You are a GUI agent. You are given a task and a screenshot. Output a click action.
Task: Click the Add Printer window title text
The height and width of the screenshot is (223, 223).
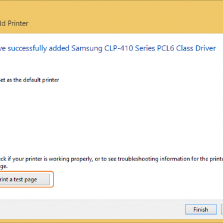click(14, 23)
